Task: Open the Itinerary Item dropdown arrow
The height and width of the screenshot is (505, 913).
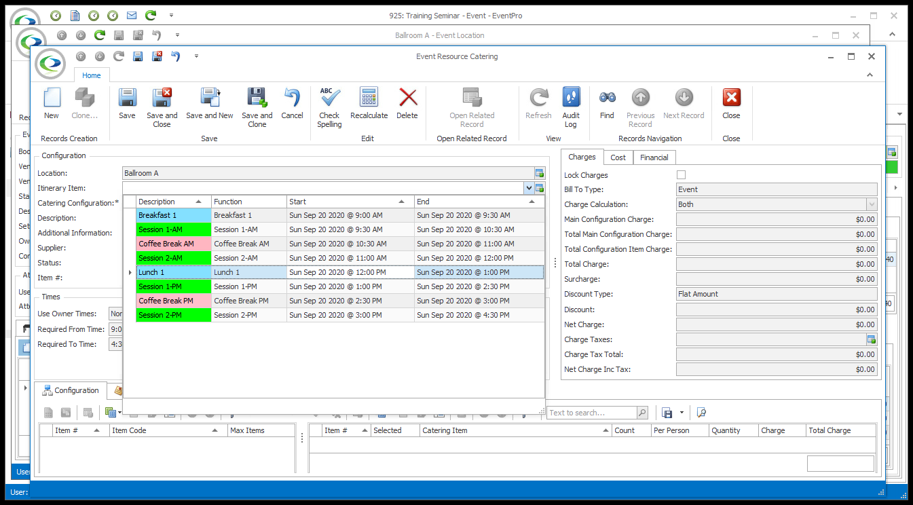Action: pyautogui.click(x=529, y=188)
